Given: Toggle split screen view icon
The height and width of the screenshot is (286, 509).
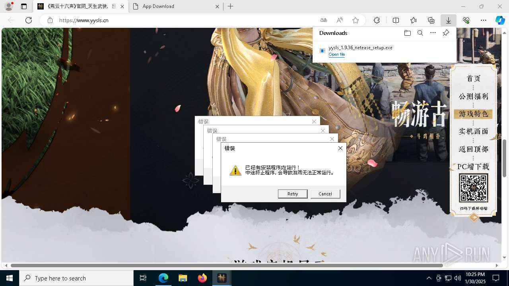Looking at the screenshot, I should click(396, 20).
